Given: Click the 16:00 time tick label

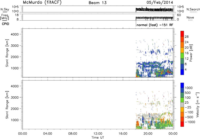Looking at the screenshot, I should coord(123,134).
